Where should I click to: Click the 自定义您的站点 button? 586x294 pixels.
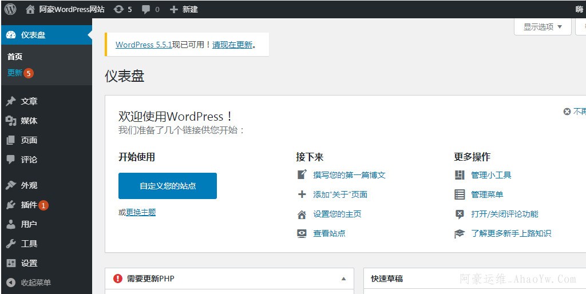[168, 186]
